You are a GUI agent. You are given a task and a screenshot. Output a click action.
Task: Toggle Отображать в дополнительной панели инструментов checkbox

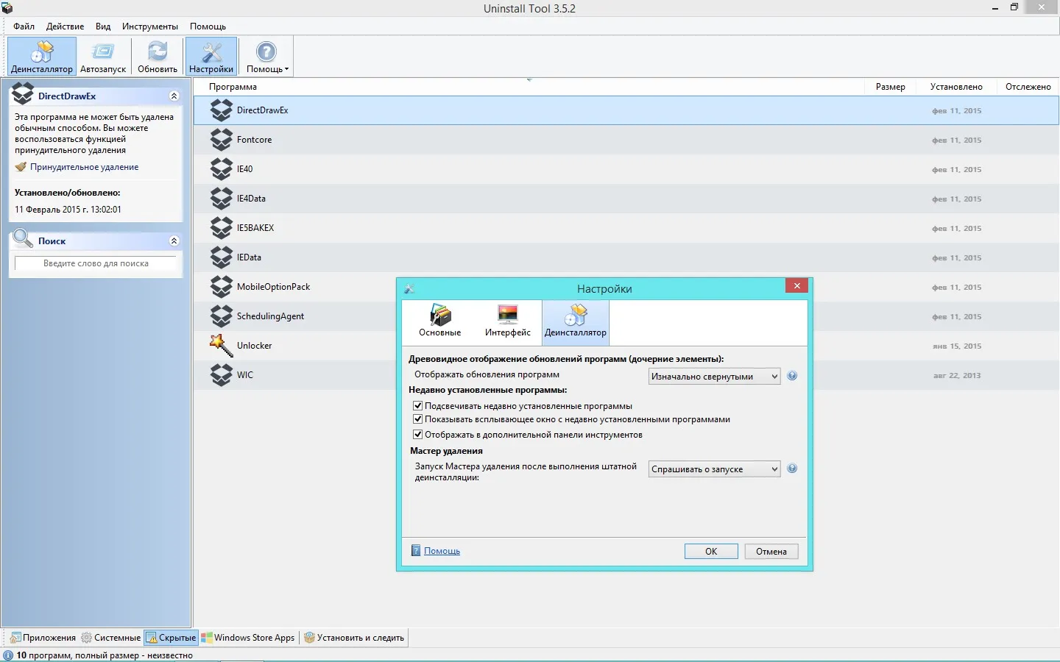[x=417, y=435]
